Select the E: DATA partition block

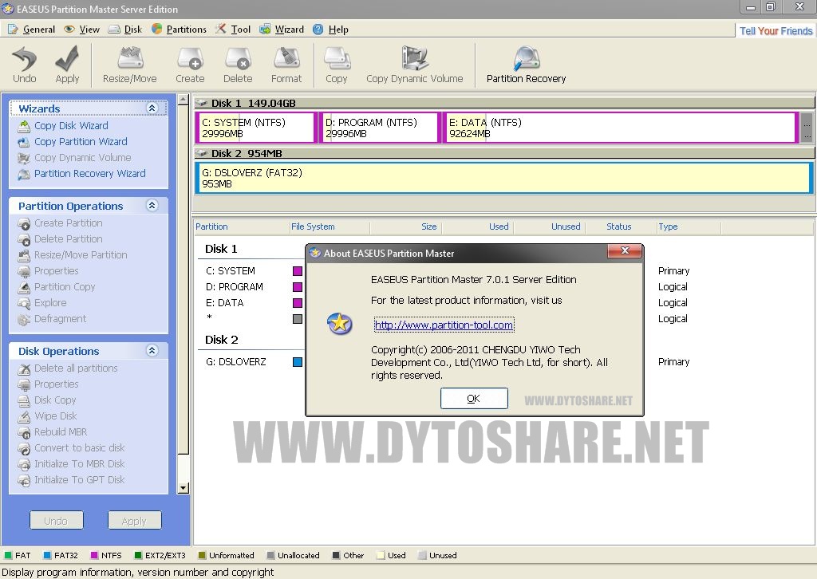[x=621, y=128]
